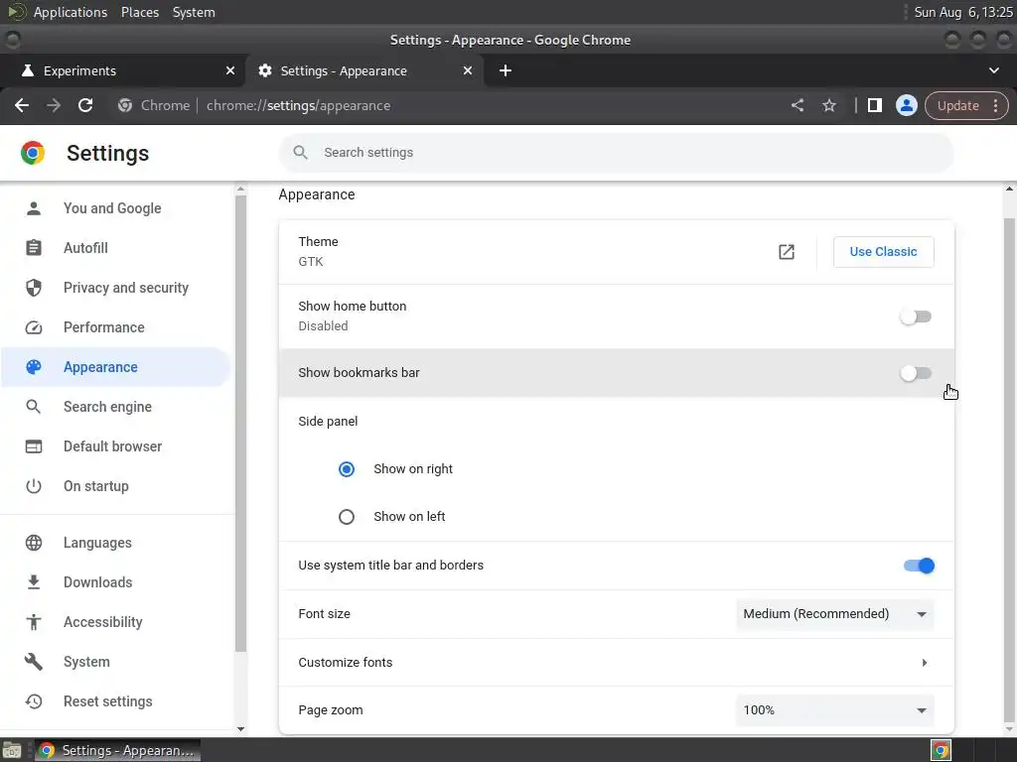Screen dimensions: 1017x762
Task: Click the back arrow icon
Action: 22,105
